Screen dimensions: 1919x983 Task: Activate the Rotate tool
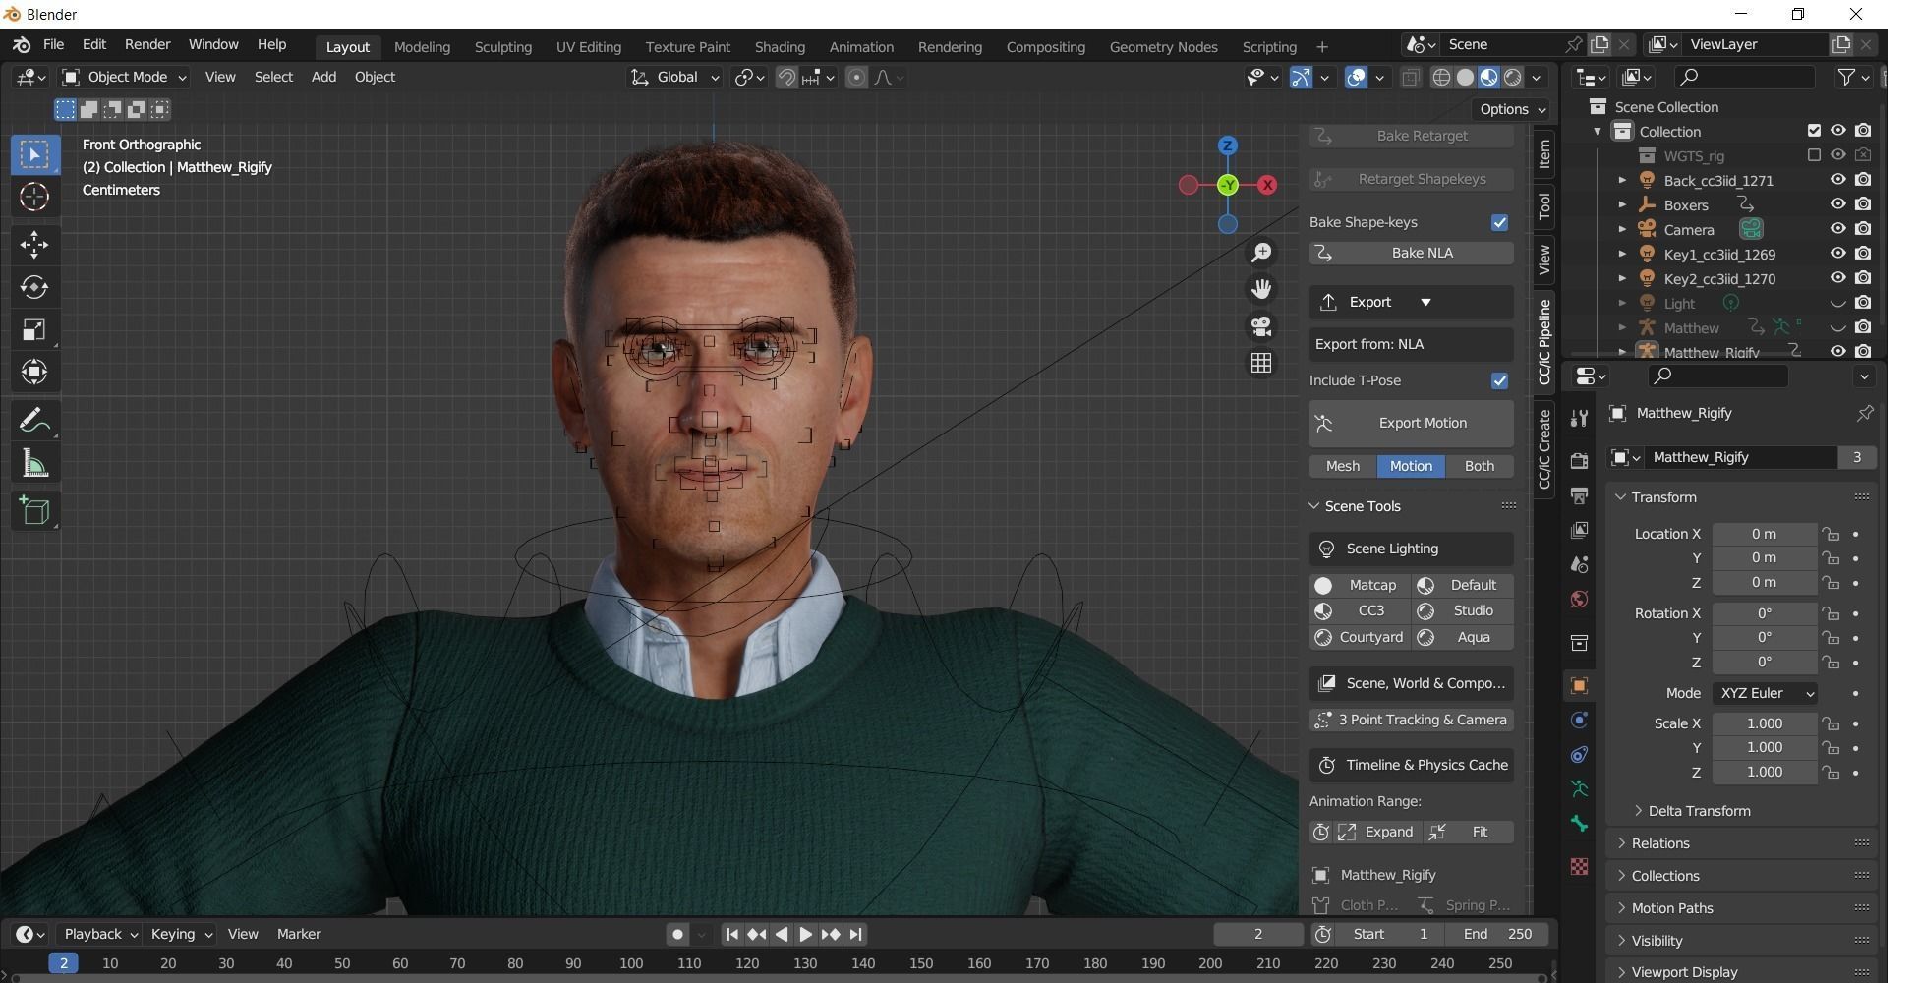(x=34, y=287)
